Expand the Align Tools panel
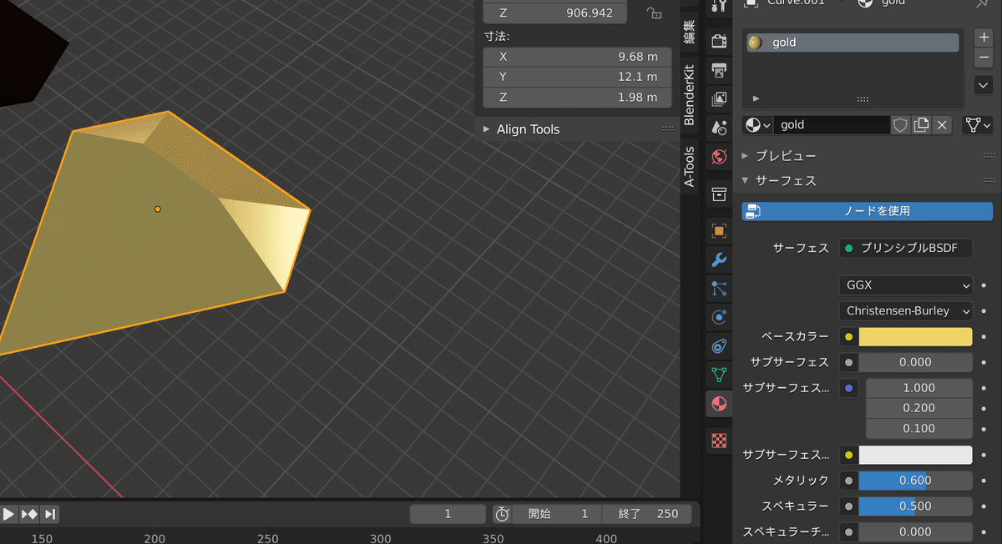 pos(528,129)
